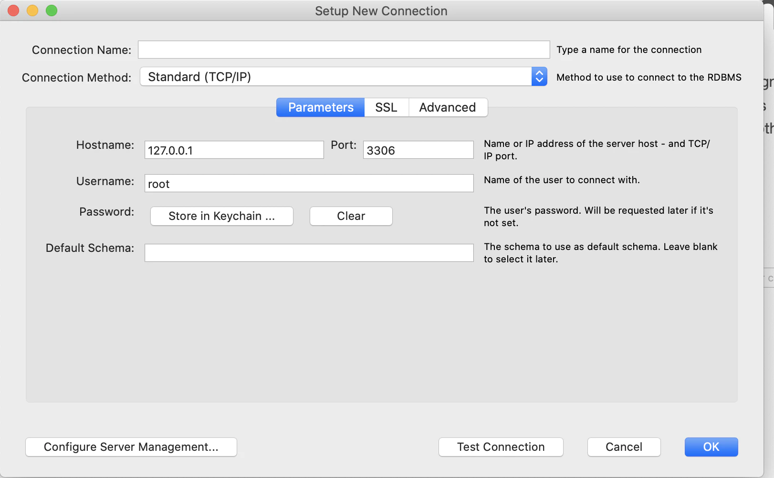Click the Setup New Connection title bar
Screen dimensions: 774x478
pos(381,11)
